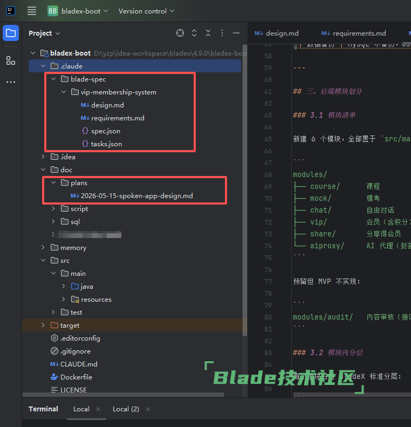Select the Local (2) terminal tab
The height and width of the screenshot is (427, 411).
[126, 409]
